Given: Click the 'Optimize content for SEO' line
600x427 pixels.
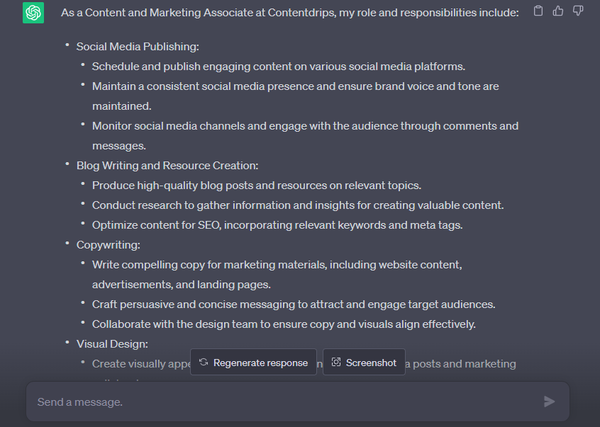Looking at the screenshot, I should point(277,225).
